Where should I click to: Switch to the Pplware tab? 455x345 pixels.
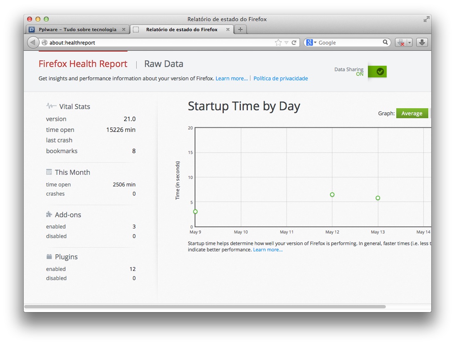point(77,30)
